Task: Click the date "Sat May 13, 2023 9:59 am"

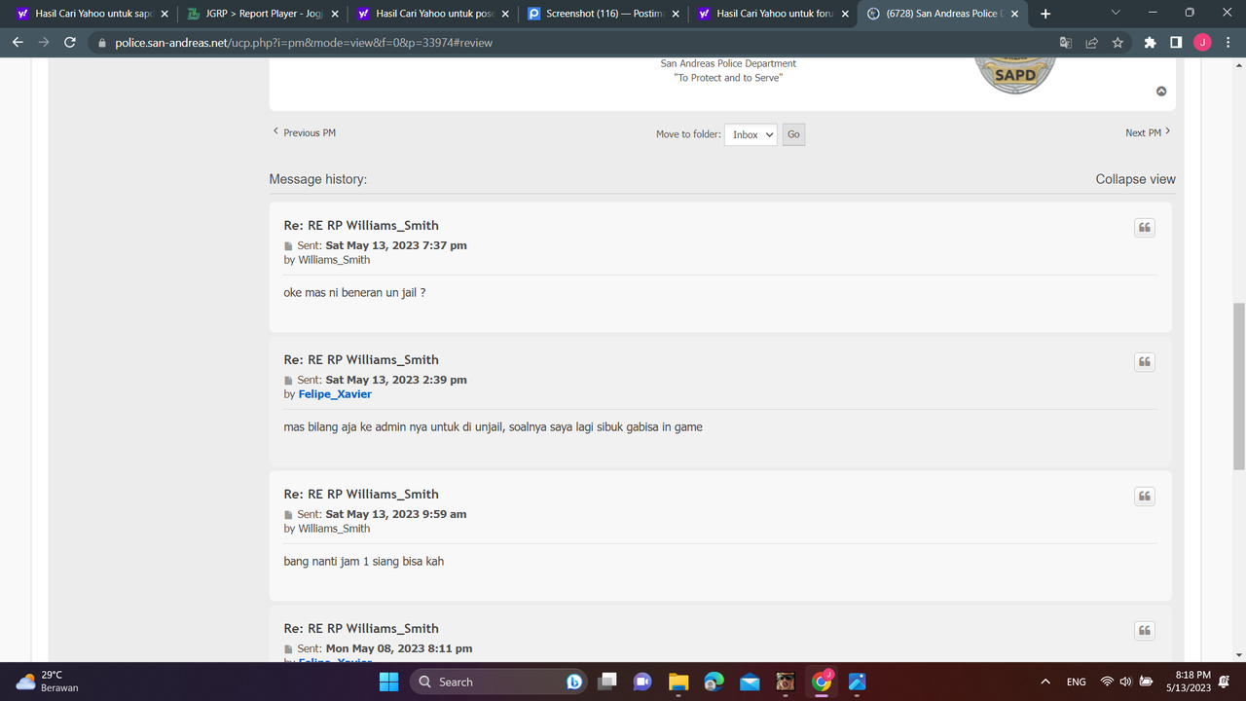Action: pos(396,514)
